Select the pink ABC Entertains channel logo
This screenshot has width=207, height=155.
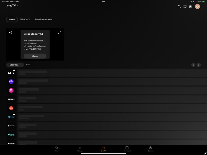[x=11, y=90]
